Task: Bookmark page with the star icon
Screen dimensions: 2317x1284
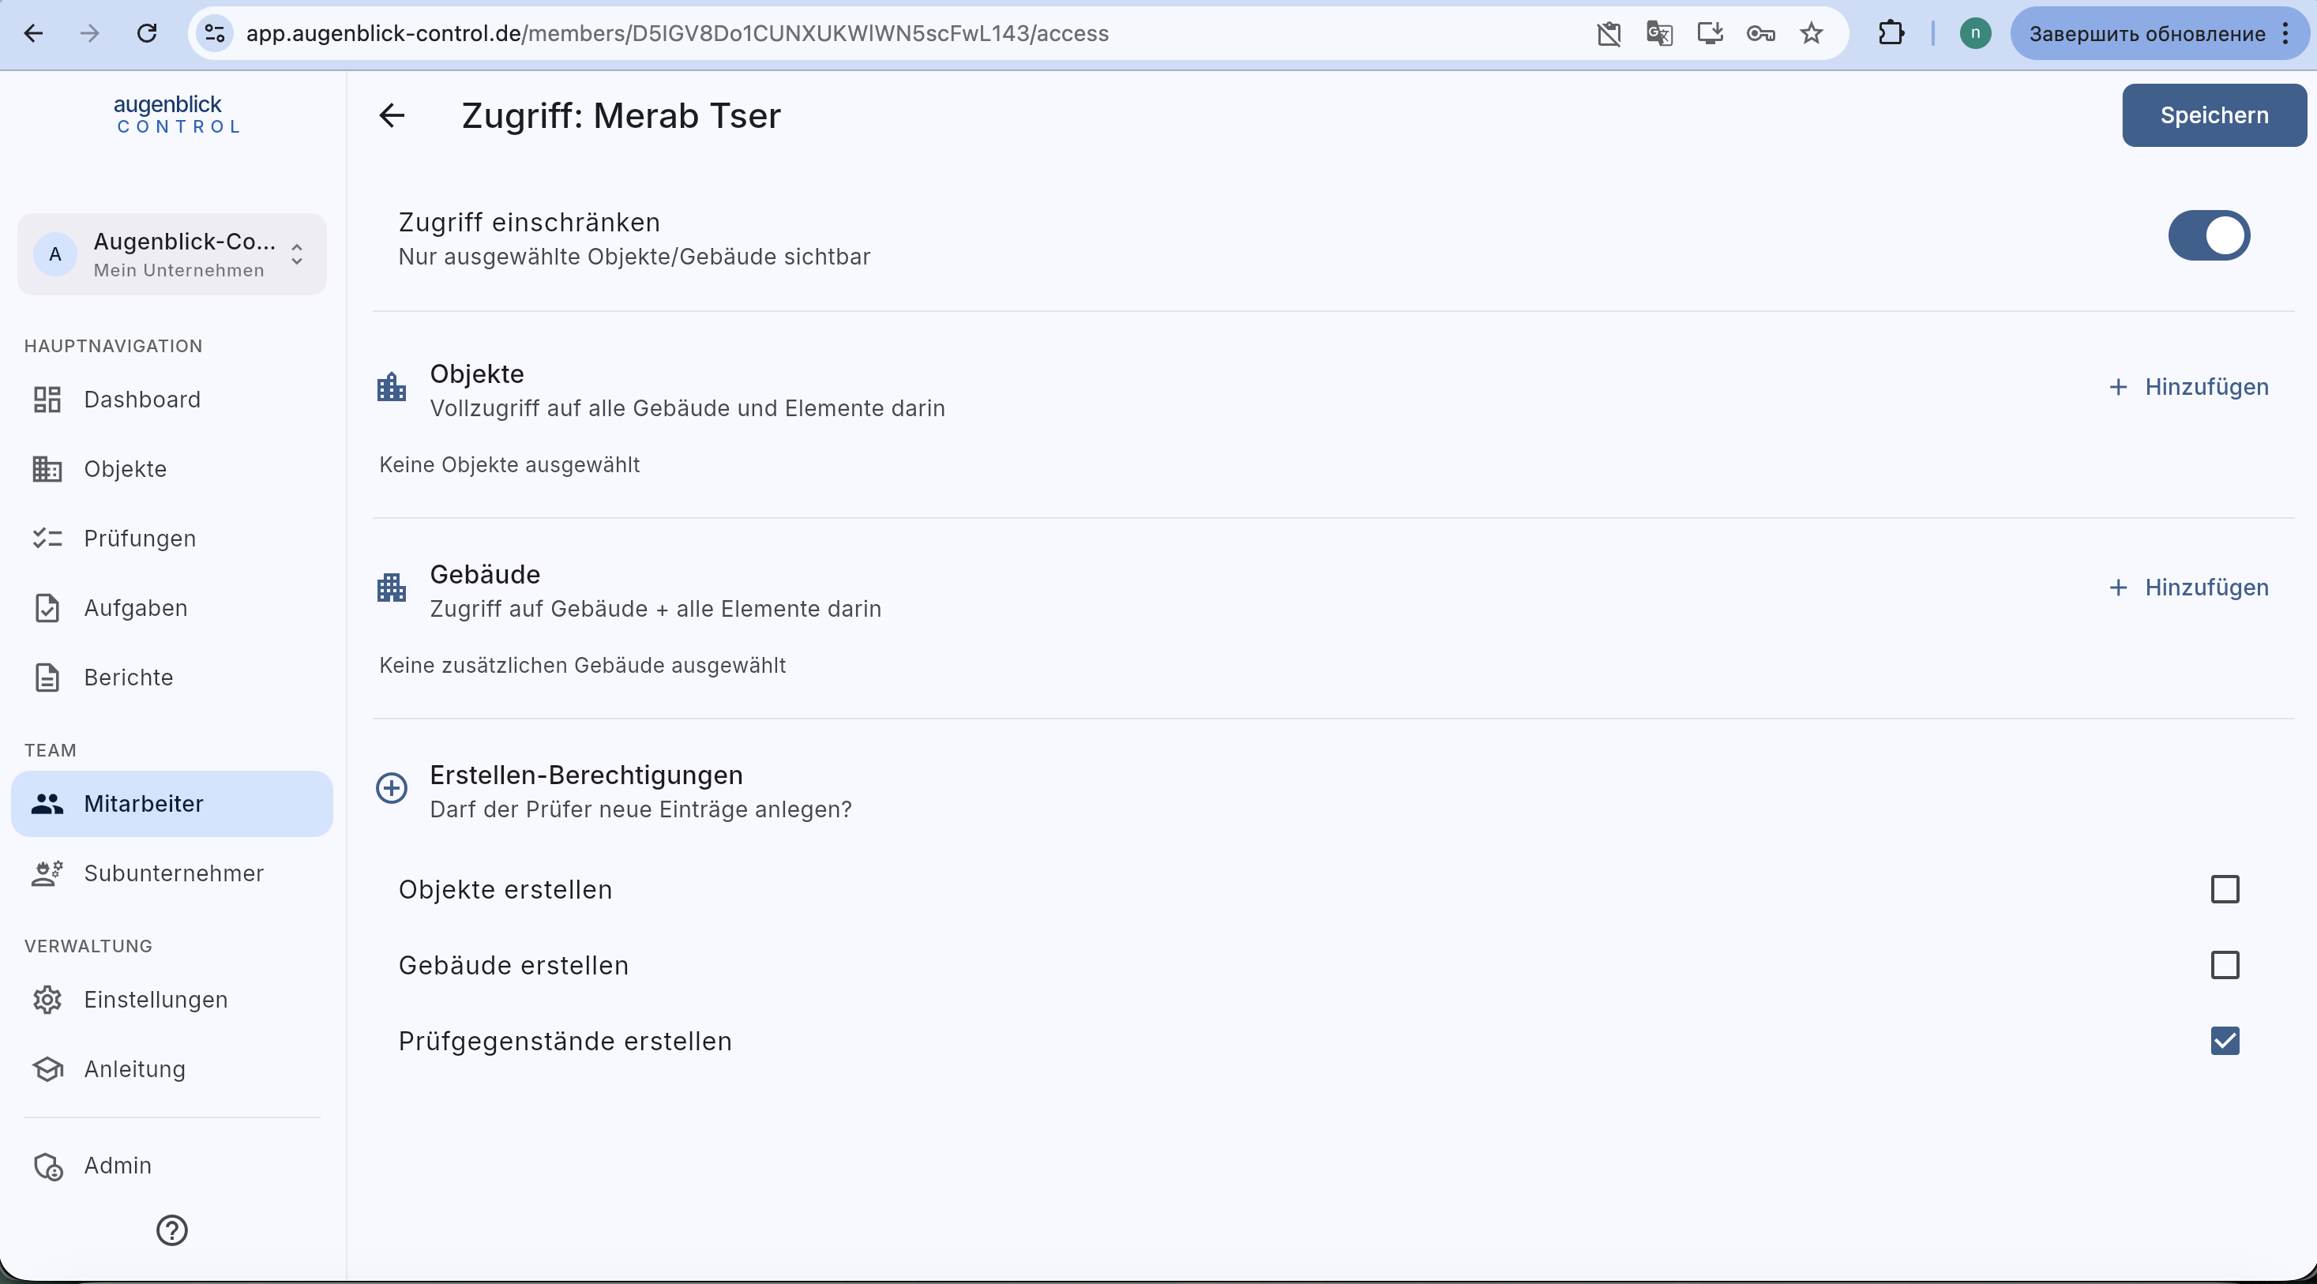Action: click(x=1811, y=34)
